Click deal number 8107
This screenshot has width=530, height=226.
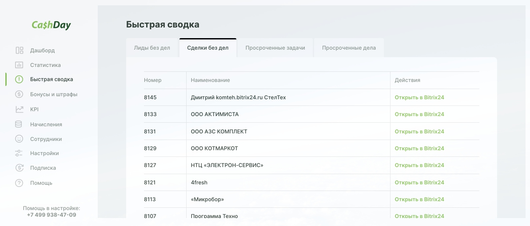click(x=150, y=216)
